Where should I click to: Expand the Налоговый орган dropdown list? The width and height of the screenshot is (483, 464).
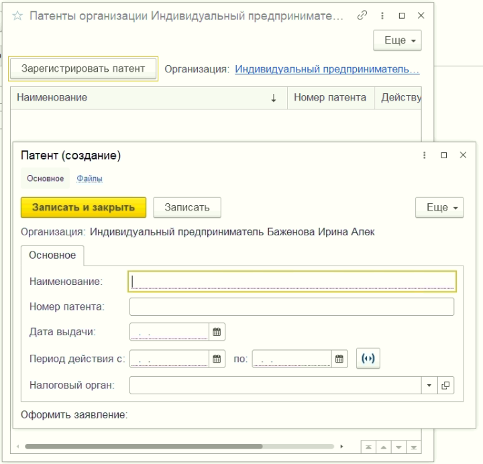tap(429, 385)
